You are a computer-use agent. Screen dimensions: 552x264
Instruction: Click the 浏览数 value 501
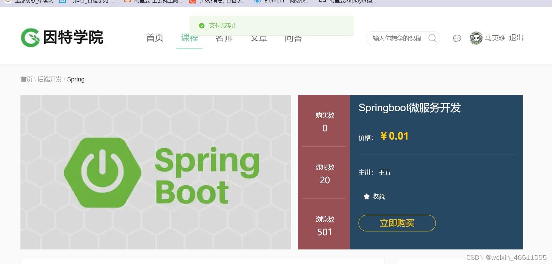[x=325, y=232]
